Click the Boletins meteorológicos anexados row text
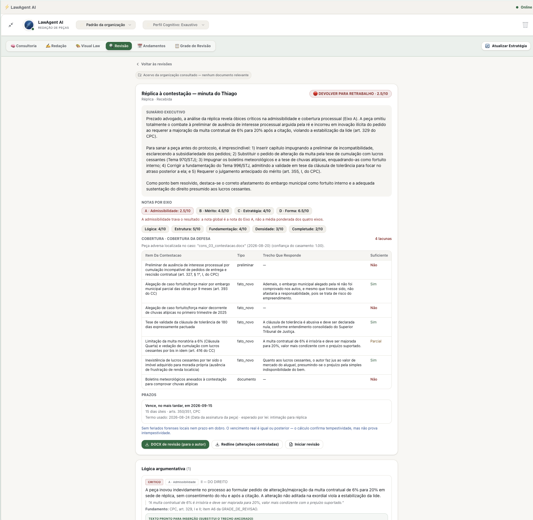This screenshot has height=520, width=533. 186,382
